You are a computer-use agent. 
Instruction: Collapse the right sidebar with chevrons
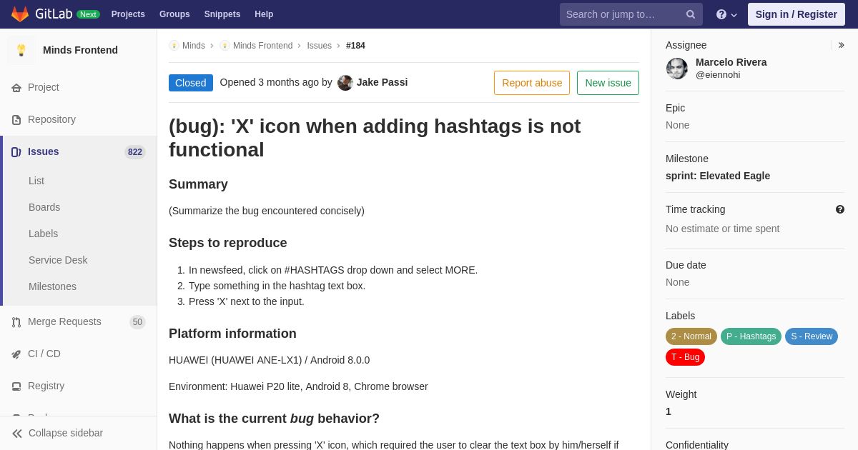(841, 45)
